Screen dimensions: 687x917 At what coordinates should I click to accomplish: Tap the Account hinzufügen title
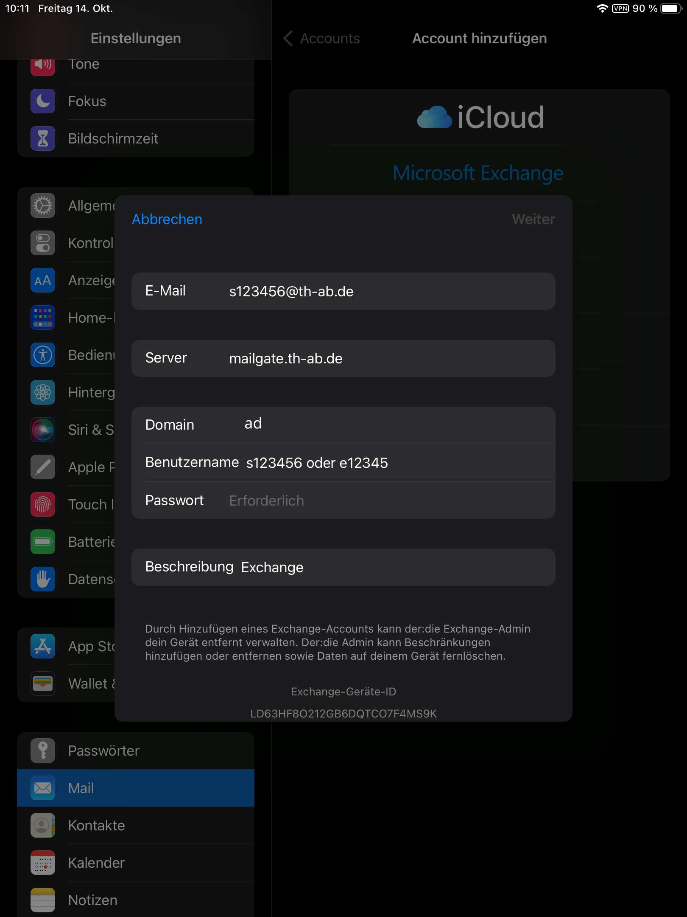(x=480, y=38)
